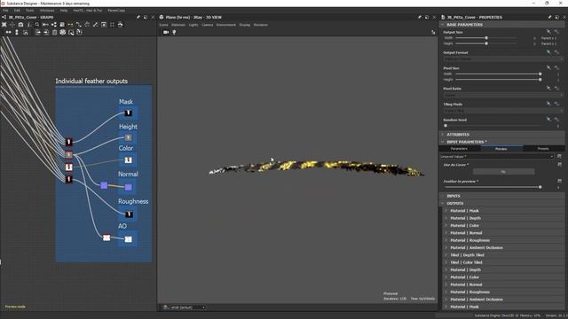Screen dimensions: 568x319
Task: Click the share-nodes icon in graph toolbar
Action: point(53,25)
